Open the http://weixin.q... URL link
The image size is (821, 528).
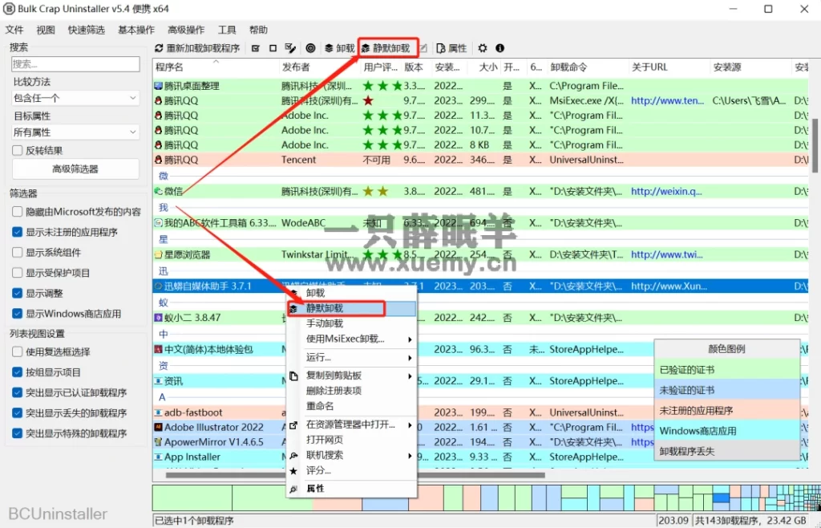pyautogui.click(x=666, y=192)
